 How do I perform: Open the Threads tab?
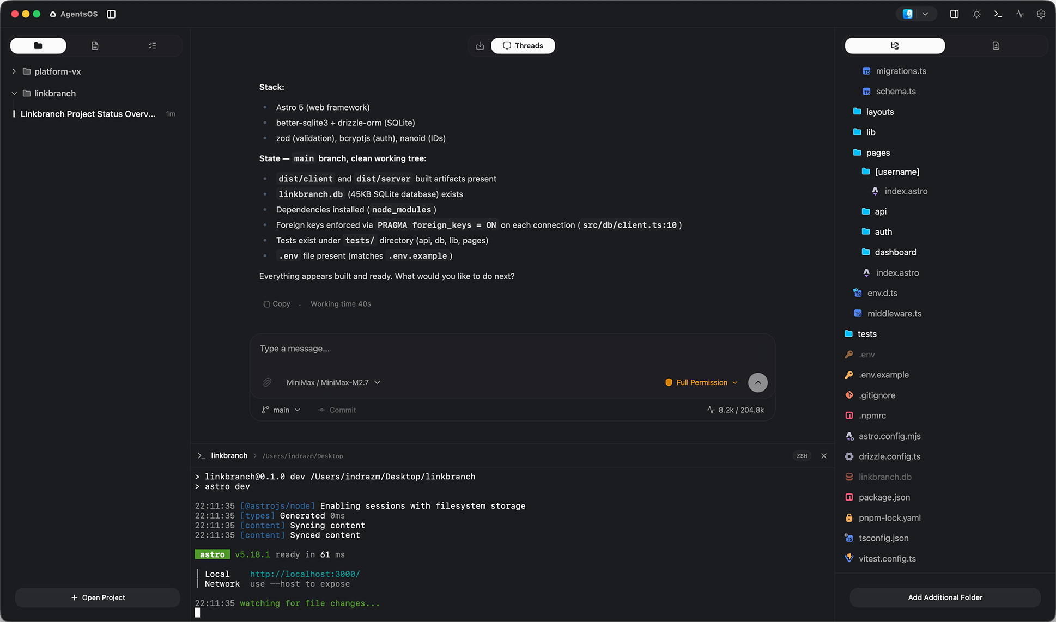523,46
